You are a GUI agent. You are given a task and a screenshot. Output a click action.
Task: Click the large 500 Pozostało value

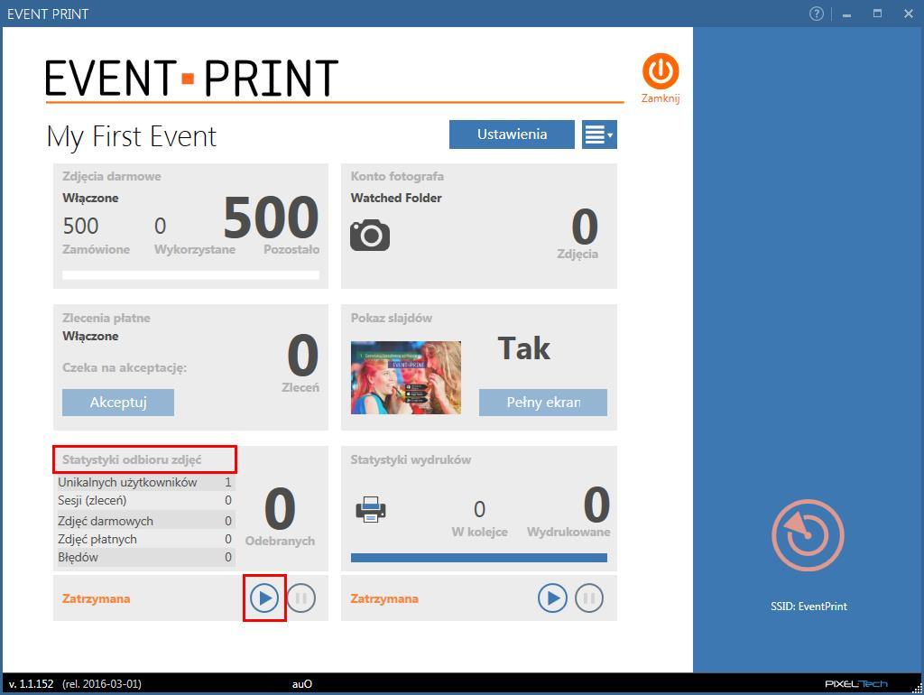[x=271, y=217]
